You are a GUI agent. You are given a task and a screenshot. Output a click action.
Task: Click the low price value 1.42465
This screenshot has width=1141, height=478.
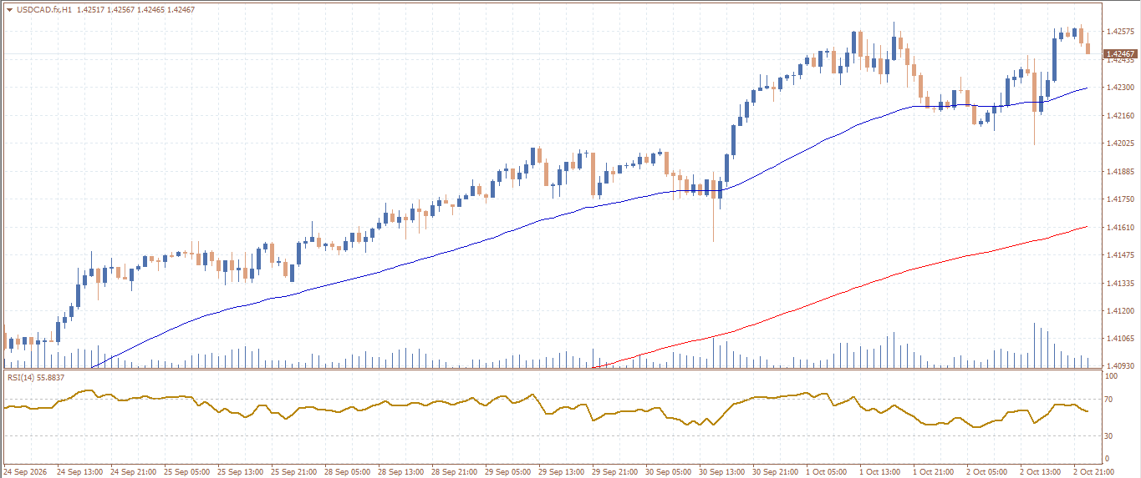click(x=150, y=10)
